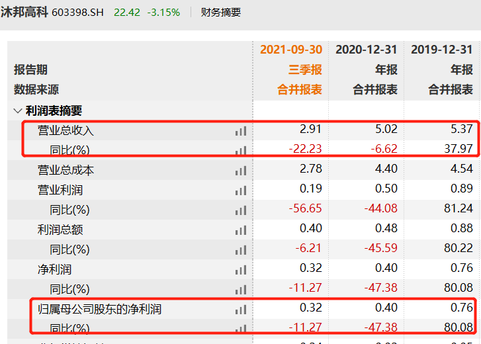Click the revenue growth value 37.97
The image size is (481, 344).
click(x=459, y=149)
